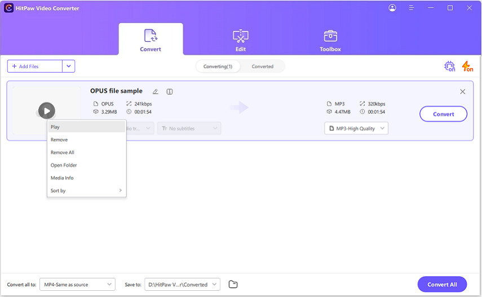The width and height of the screenshot is (482, 297).
Task: Click the Convert All button
Action: tap(442, 285)
